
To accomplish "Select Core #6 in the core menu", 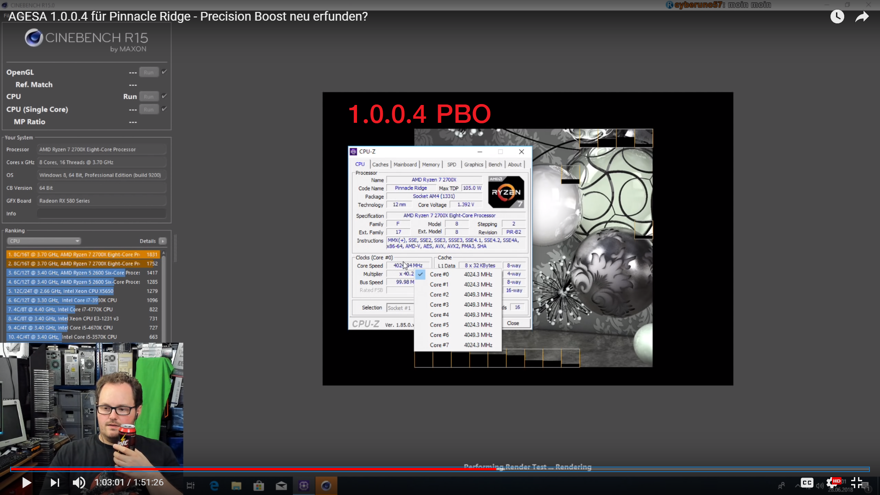I will tap(458, 335).
